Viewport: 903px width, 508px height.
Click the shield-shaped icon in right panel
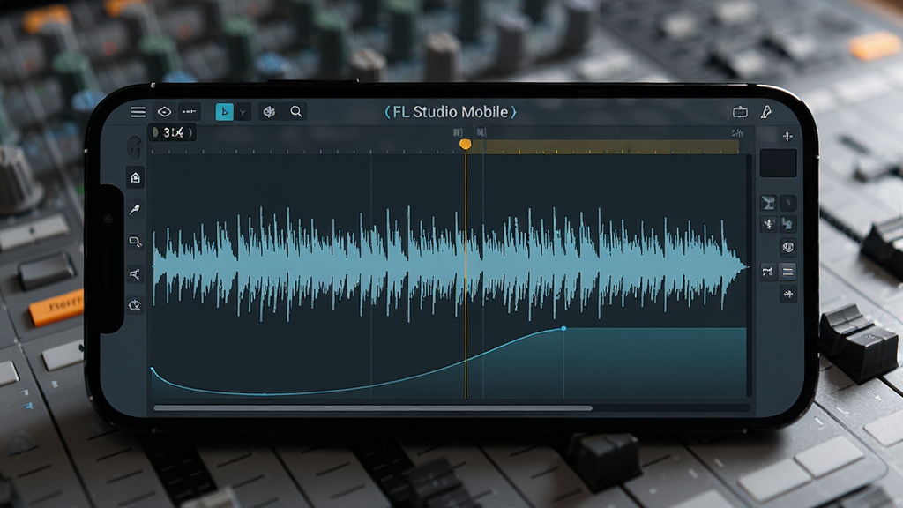(x=787, y=248)
